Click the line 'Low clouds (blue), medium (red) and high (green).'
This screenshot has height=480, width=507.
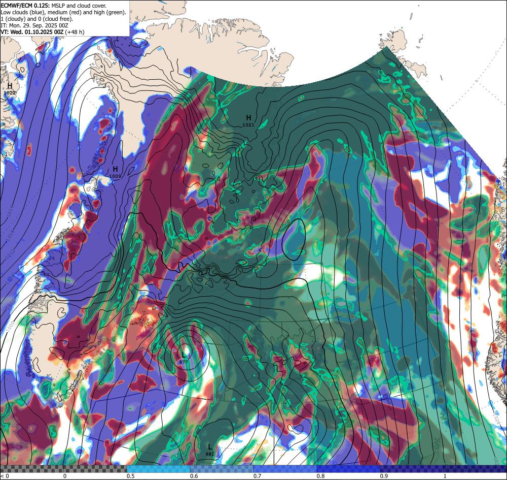(x=63, y=12)
